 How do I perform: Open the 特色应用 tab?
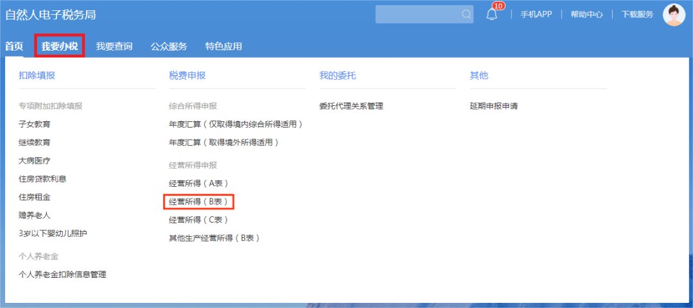(224, 46)
